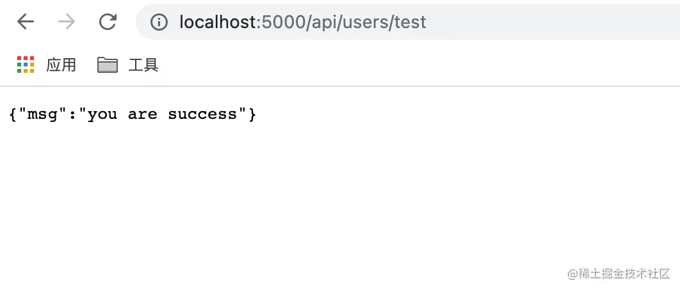Click the word "you" in the response
Screen dimensions: 680x290
pyautogui.click(x=102, y=114)
